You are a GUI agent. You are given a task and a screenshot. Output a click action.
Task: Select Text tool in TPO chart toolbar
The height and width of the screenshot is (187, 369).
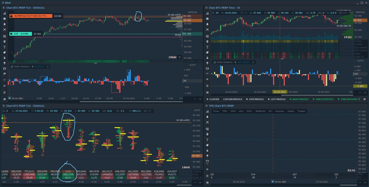point(207,140)
